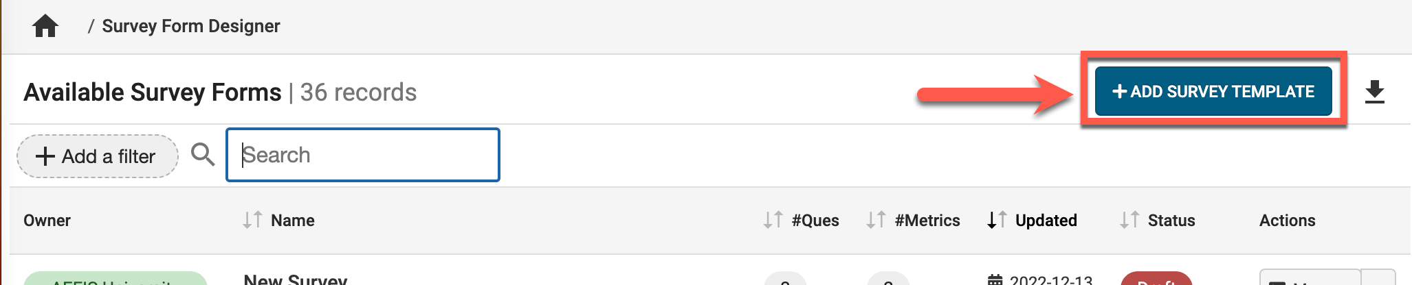This screenshot has width=1412, height=285.
Task: Click the sort arrows icon beside Name
Action: (x=252, y=220)
